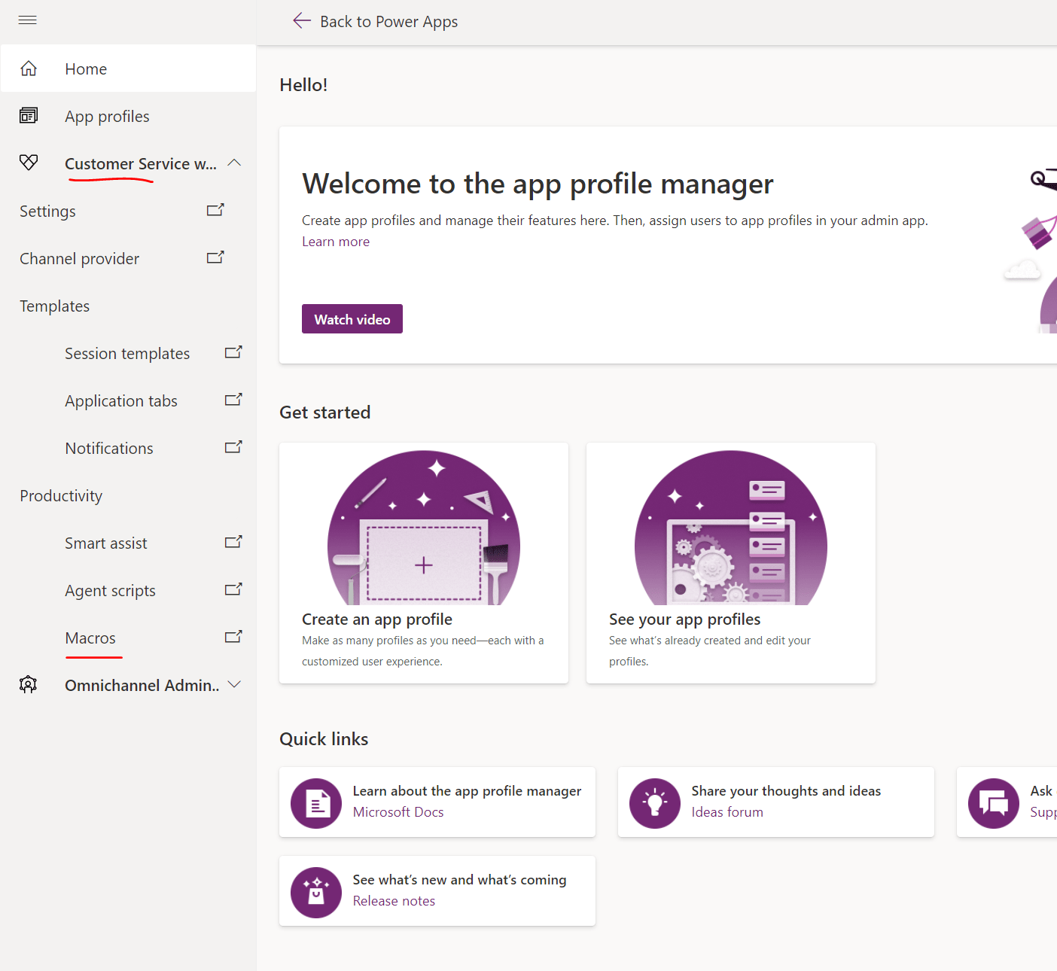The image size is (1057, 971).
Task: Open Notifications external link icon
Action: click(233, 447)
